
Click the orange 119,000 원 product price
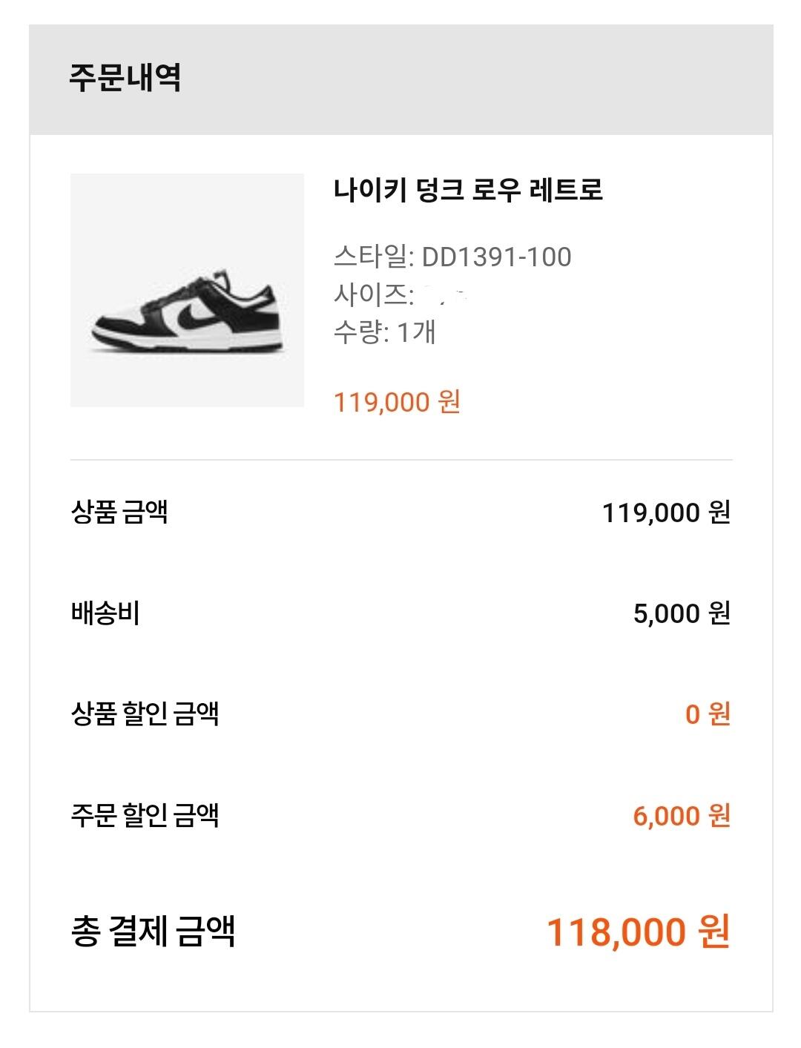click(x=397, y=402)
